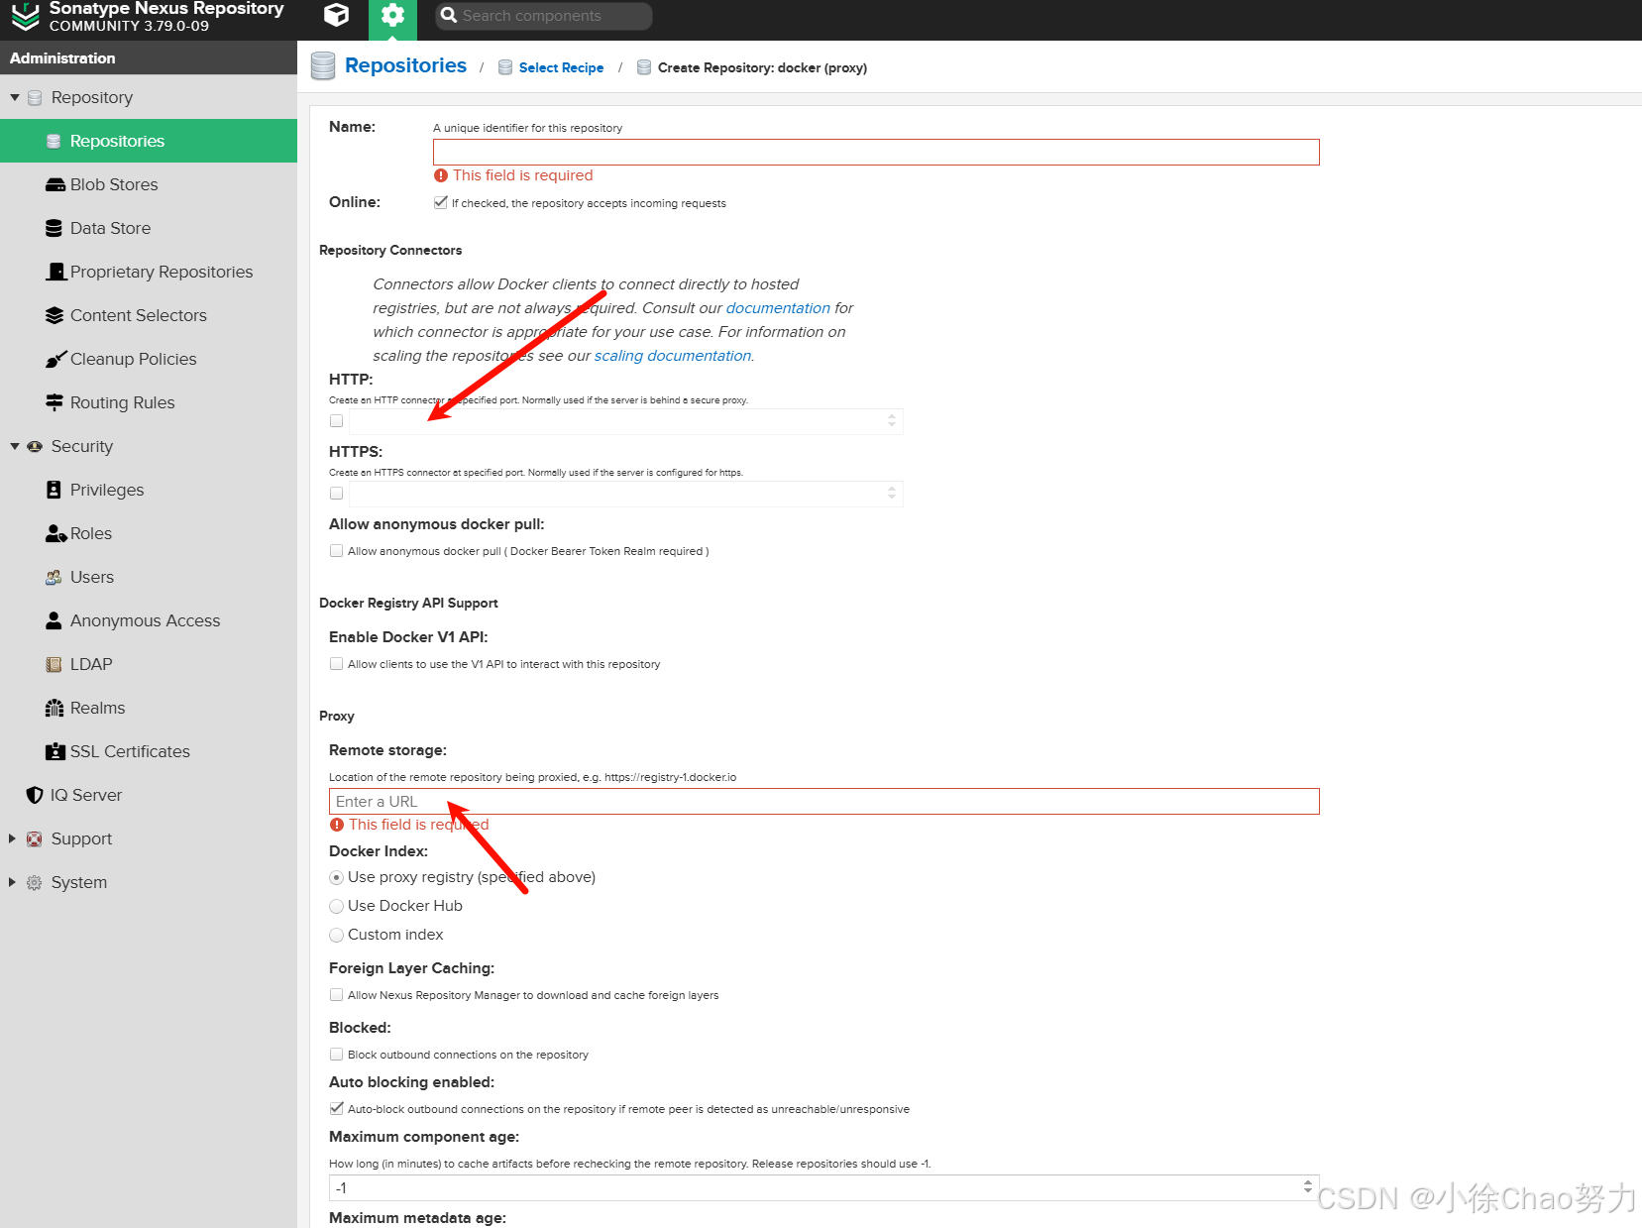Viewport: 1642px width, 1228px height.
Task: Click the Search components box
Action: (543, 16)
